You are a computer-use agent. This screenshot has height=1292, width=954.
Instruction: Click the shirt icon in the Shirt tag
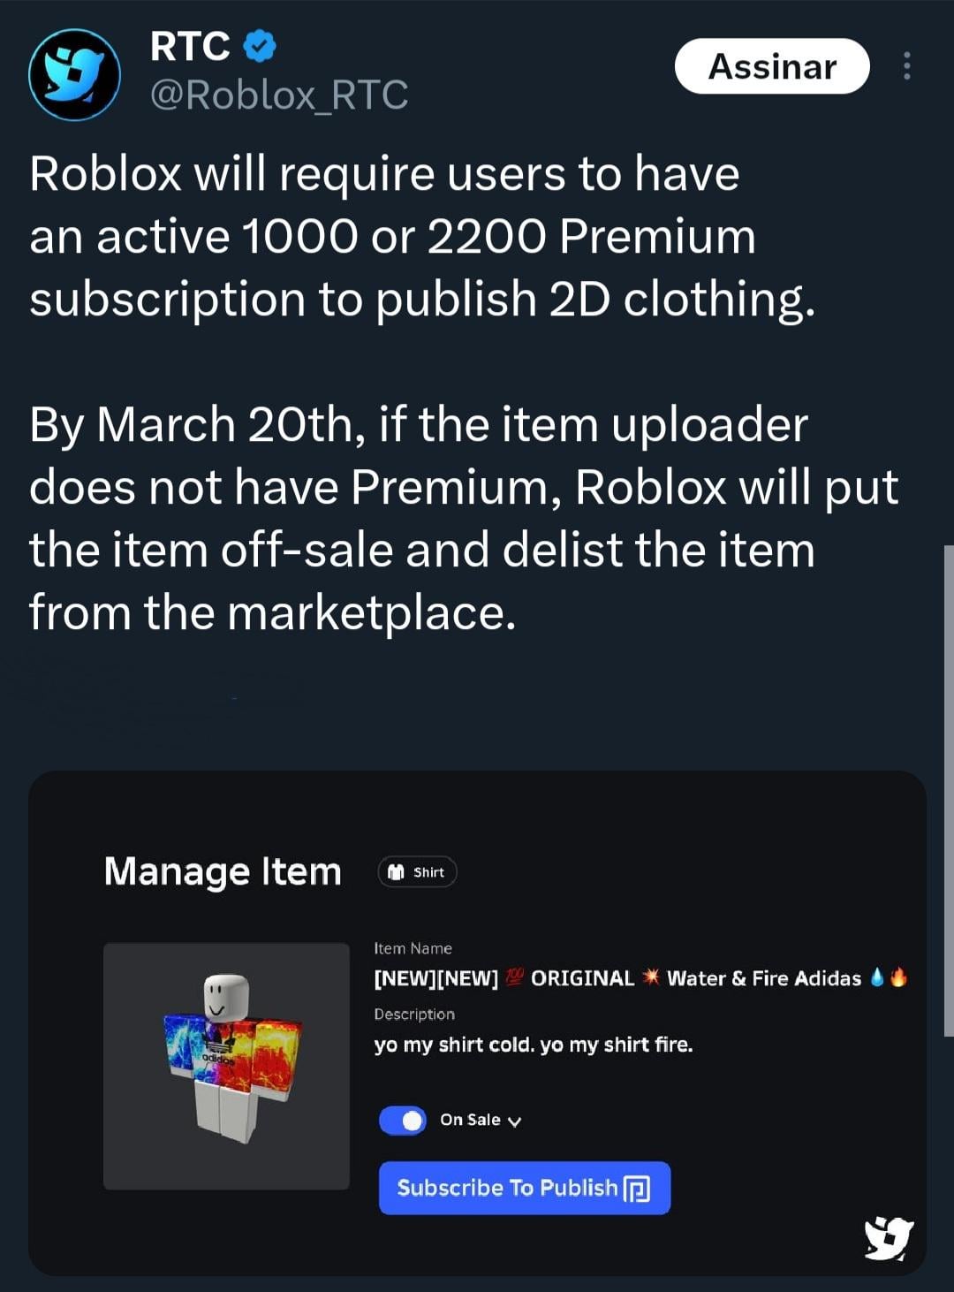(397, 872)
